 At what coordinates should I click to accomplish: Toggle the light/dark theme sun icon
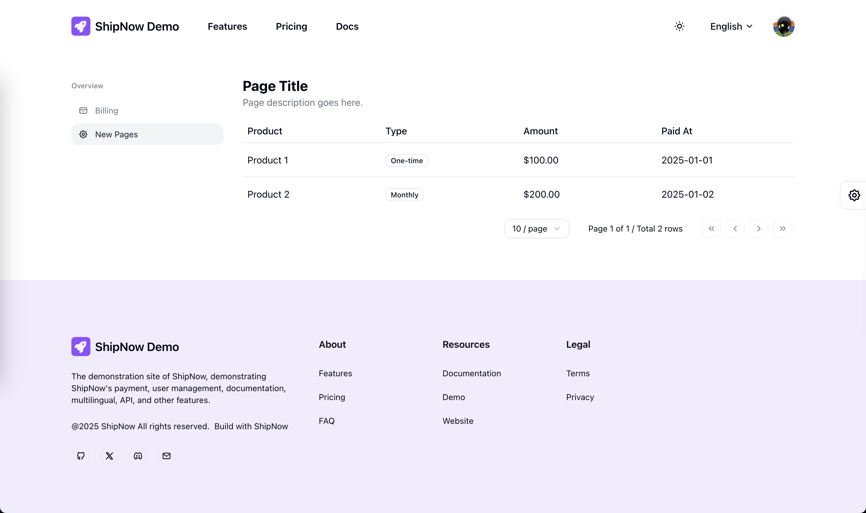pos(679,26)
